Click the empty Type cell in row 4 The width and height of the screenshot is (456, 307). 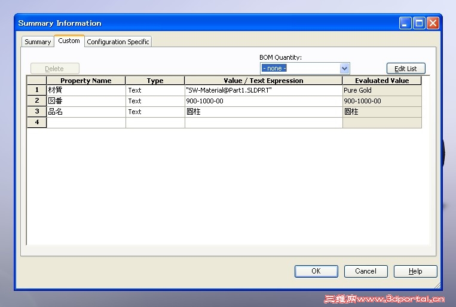[x=155, y=122]
